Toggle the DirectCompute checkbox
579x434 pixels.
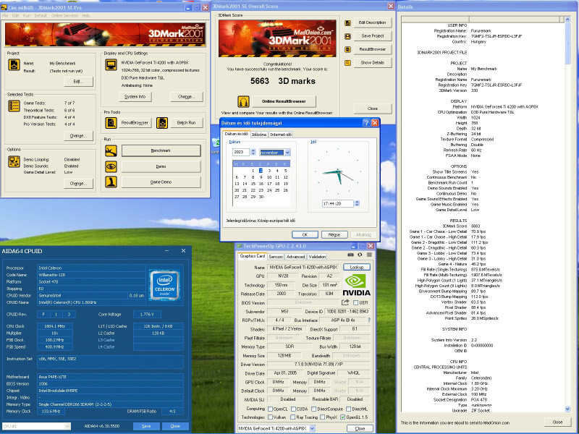pyautogui.click(x=314, y=409)
